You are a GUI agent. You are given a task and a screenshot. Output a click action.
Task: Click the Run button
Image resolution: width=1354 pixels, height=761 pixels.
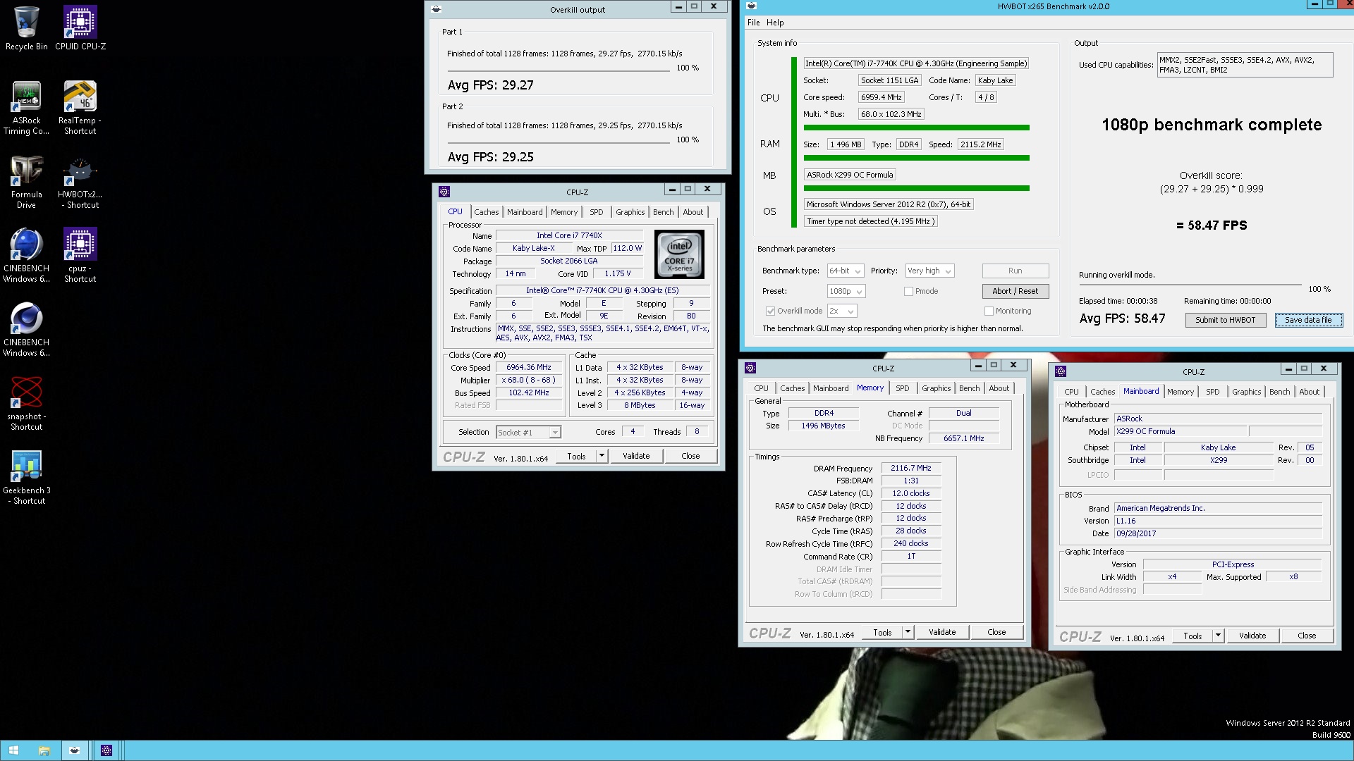click(x=1015, y=271)
